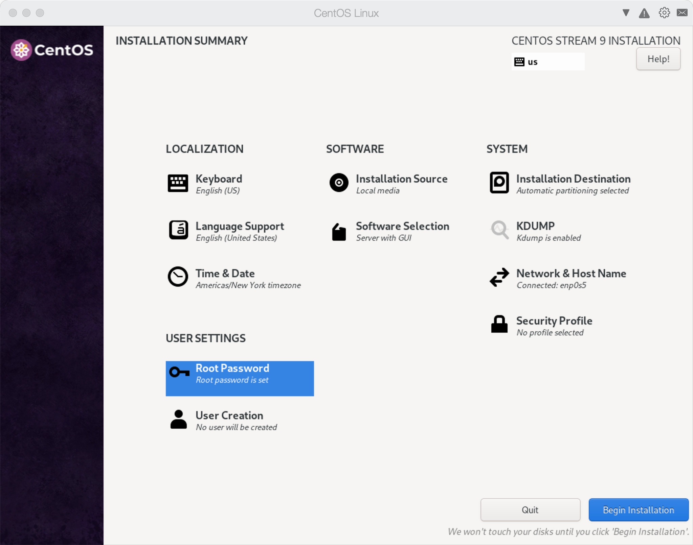Image resolution: width=693 pixels, height=545 pixels.
Task: Open the Software Selection label
Action: click(402, 226)
